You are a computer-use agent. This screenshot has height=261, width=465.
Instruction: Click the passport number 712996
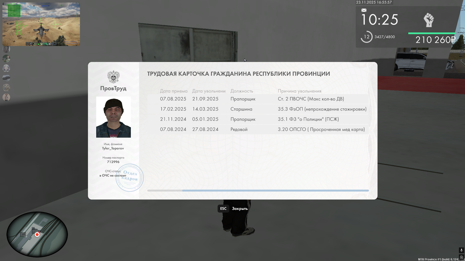click(113, 162)
